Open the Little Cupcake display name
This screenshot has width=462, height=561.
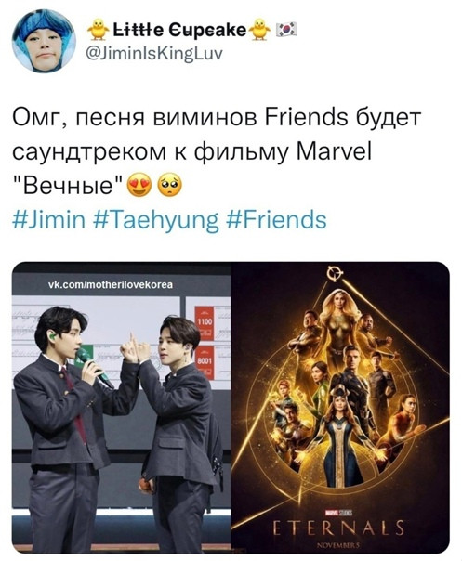tap(179, 30)
